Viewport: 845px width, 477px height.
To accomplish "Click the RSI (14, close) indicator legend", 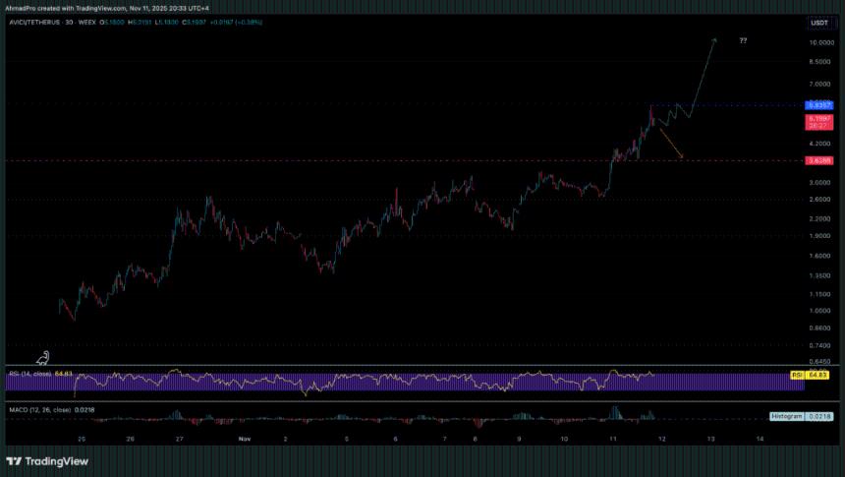I will click(x=29, y=374).
